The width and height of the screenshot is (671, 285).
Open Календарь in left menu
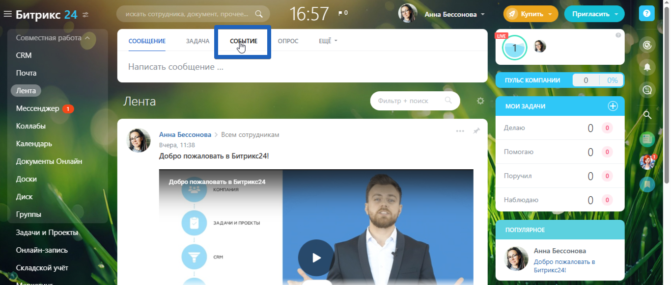click(34, 144)
